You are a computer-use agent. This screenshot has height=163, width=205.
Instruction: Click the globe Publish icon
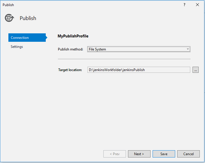9,18
